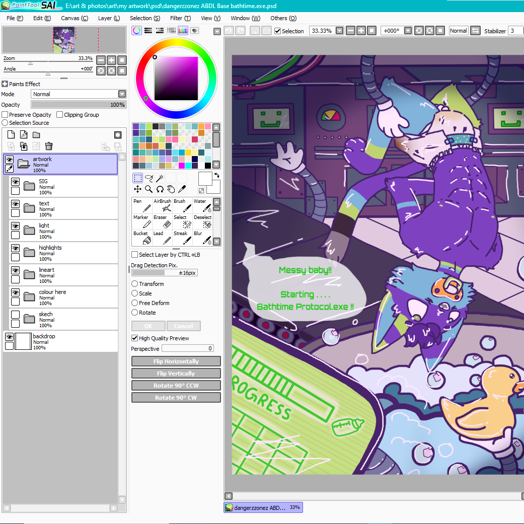Open the Canvas menu

tap(74, 18)
